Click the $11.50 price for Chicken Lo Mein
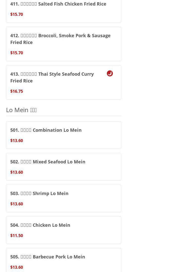 (x=17, y=236)
